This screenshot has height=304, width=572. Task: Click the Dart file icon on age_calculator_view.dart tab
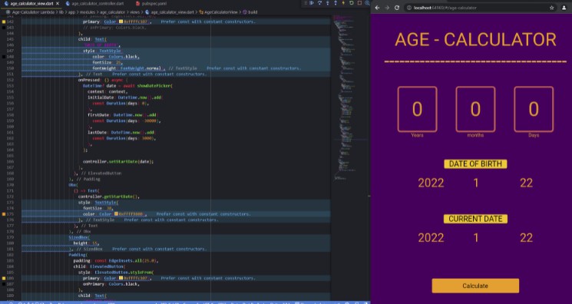coord(6,3)
